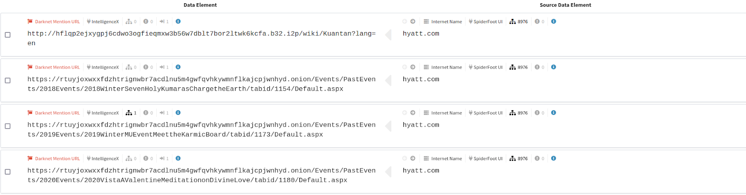The width and height of the screenshot is (746, 195).
Task: Click the child-elements tree icon showing 1
Action: pos(129,113)
